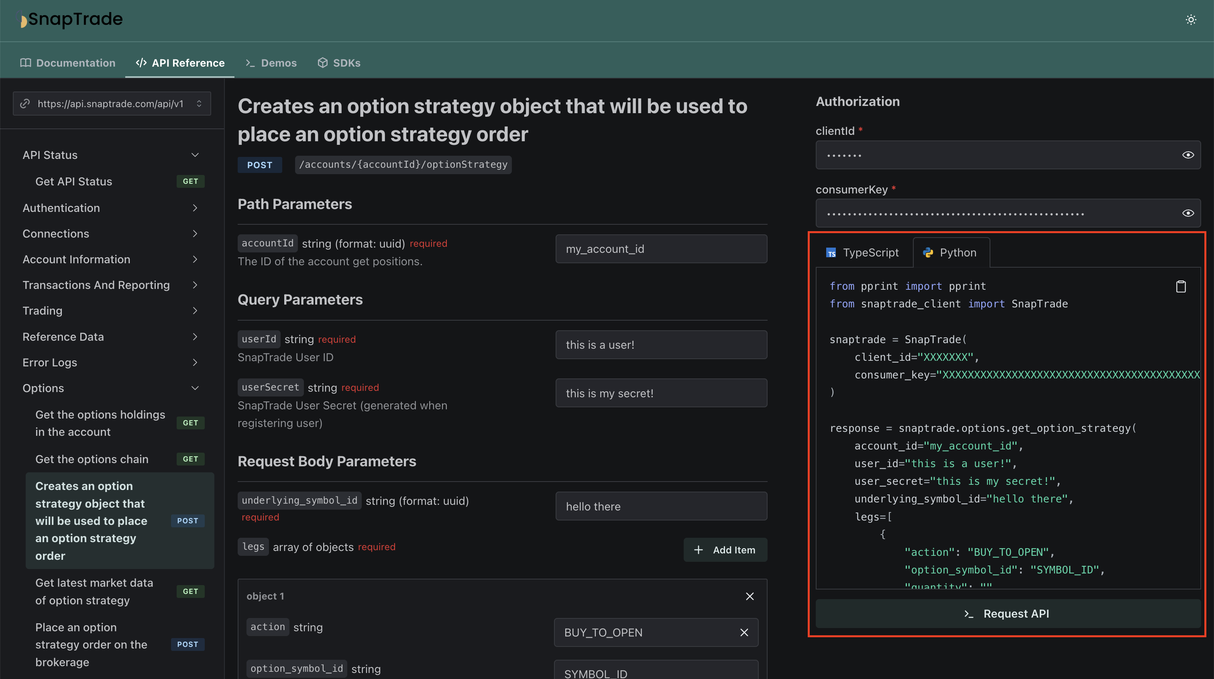This screenshot has height=679, width=1214.
Task: Click the Authorization heading
Action: click(x=858, y=101)
